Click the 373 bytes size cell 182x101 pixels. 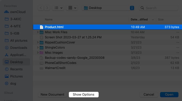tap(172, 27)
